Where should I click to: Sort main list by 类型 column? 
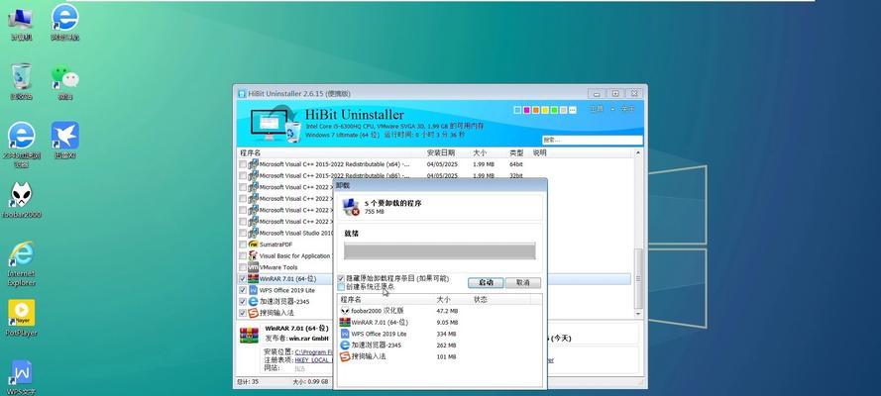tap(515, 152)
